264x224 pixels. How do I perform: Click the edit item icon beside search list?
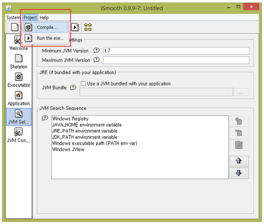click(x=239, y=145)
